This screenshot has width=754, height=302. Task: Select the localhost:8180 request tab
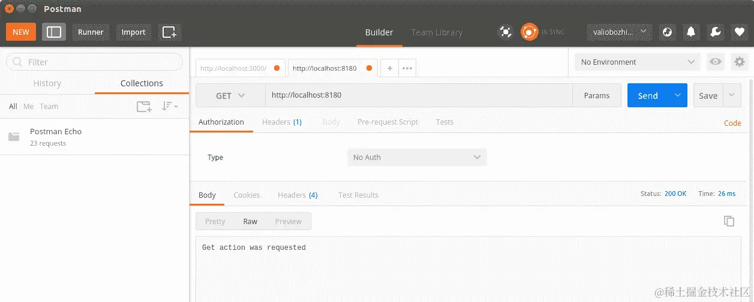(333, 68)
